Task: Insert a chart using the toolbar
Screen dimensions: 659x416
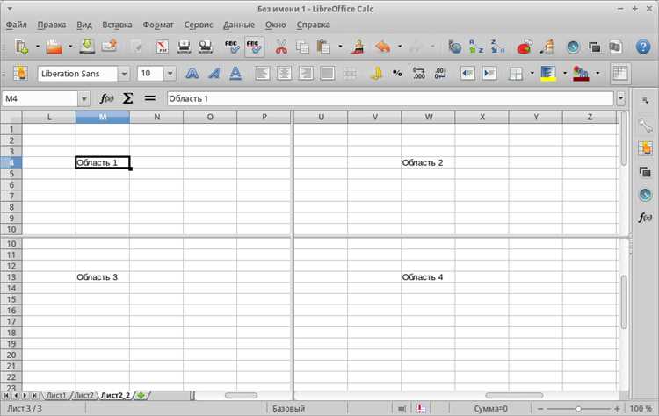Action: (x=524, y=47)
